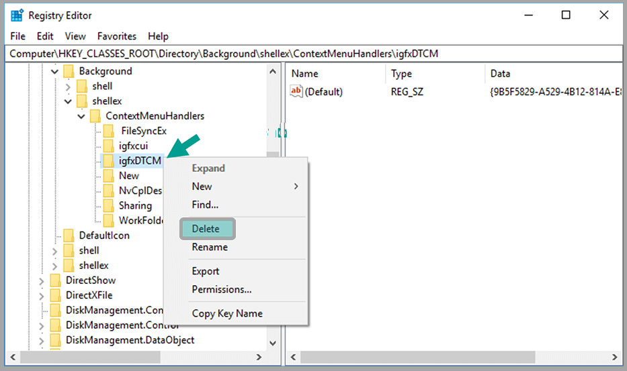Viewport: 627px width, 371px height.
Task: Click tree pane horizontal scroll left arrow
Action: click(13, 357)
